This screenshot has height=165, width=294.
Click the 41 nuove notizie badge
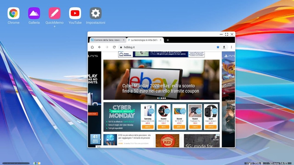click(x=95, y=139)
